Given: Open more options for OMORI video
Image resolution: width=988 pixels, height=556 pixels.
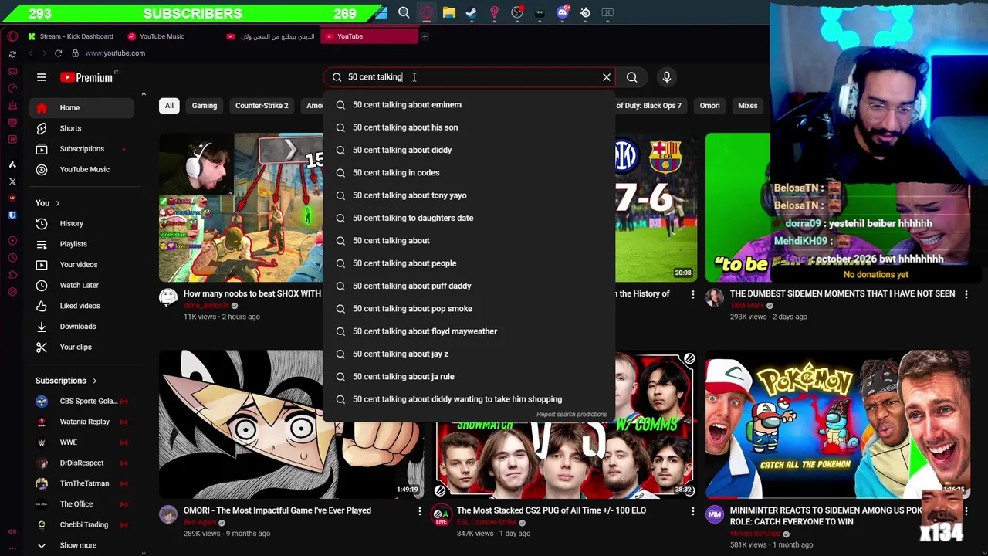Looking at the screenshot, I should pos(420,511).
